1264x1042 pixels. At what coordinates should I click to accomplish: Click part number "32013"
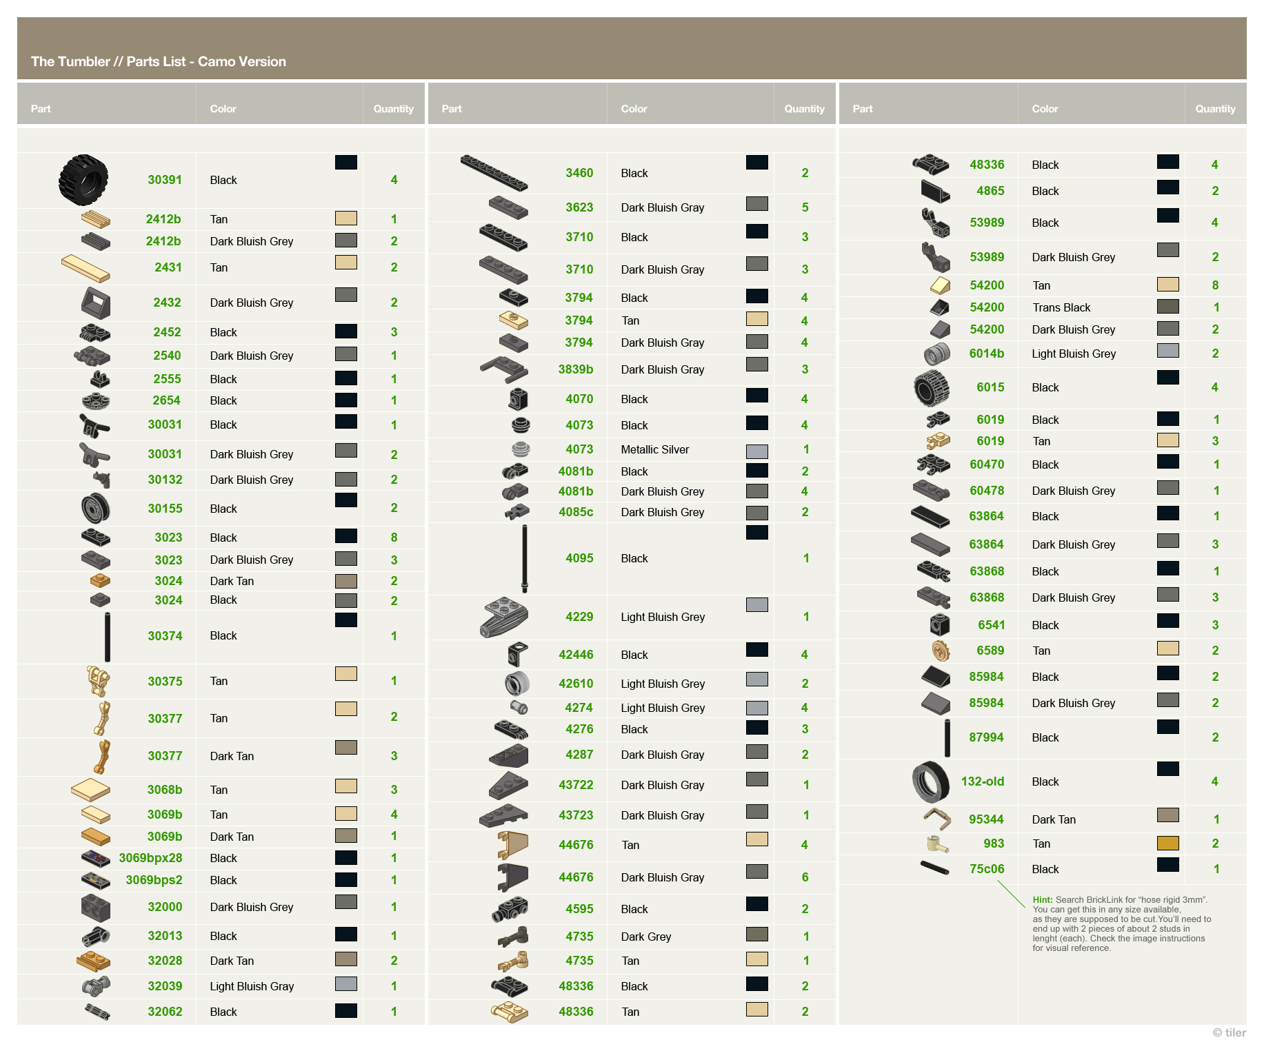[165, 936]
